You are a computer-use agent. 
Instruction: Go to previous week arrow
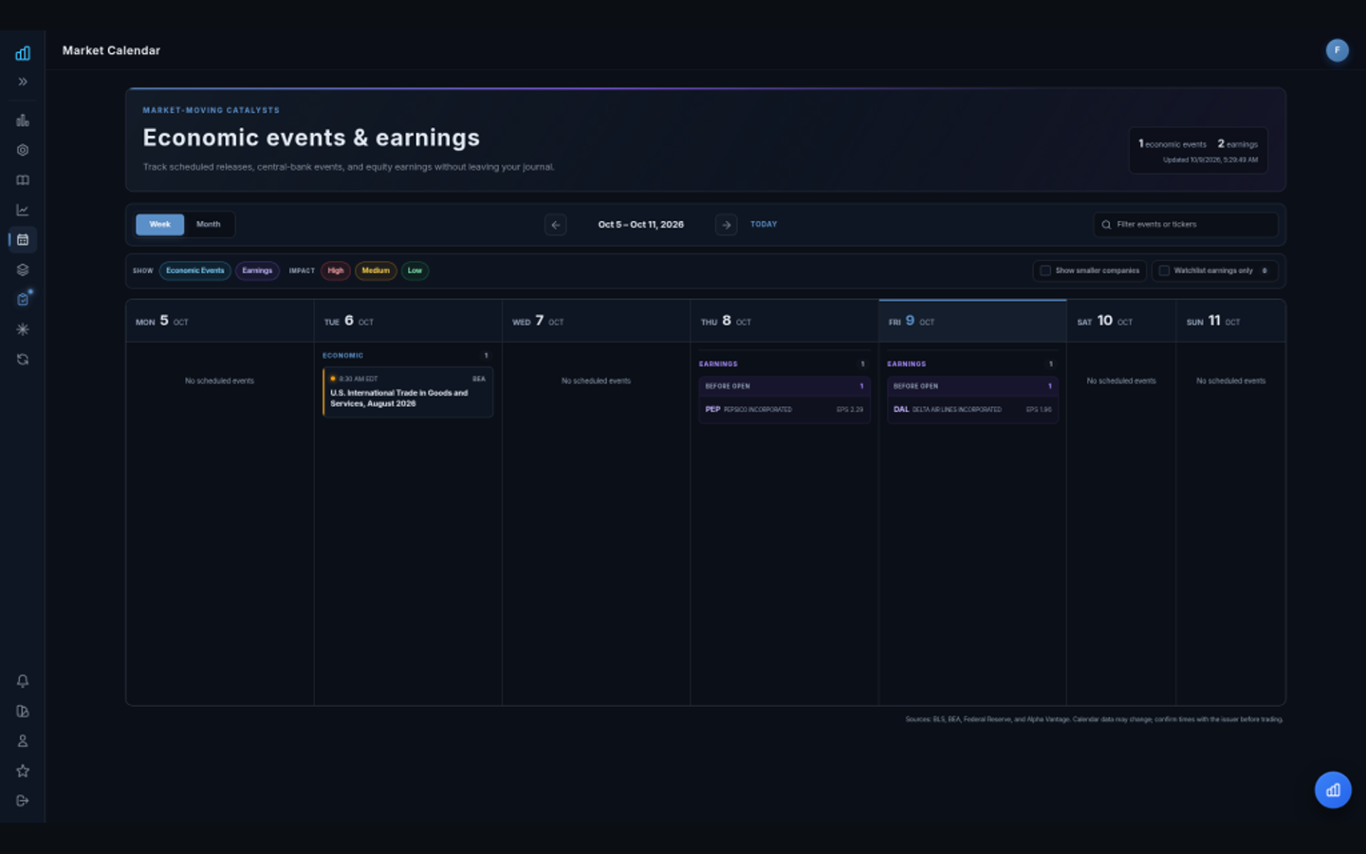[x=556, y=225]
